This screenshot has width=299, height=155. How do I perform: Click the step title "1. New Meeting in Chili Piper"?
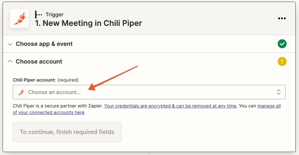(x=88, y=23)
